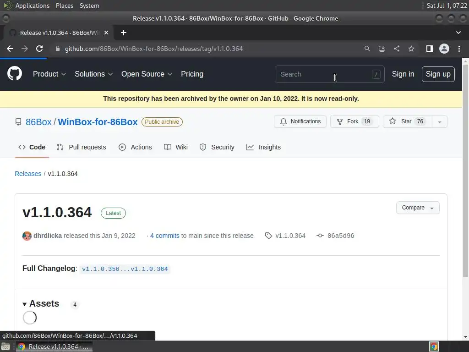This screenshot has width=469, height=352.
Task: Open the Star lists dropdown arrow
Action: [x=440, y=121]
